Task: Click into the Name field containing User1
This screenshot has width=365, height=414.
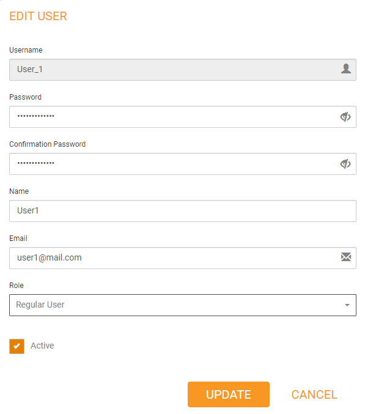Action: click(183, 211)
